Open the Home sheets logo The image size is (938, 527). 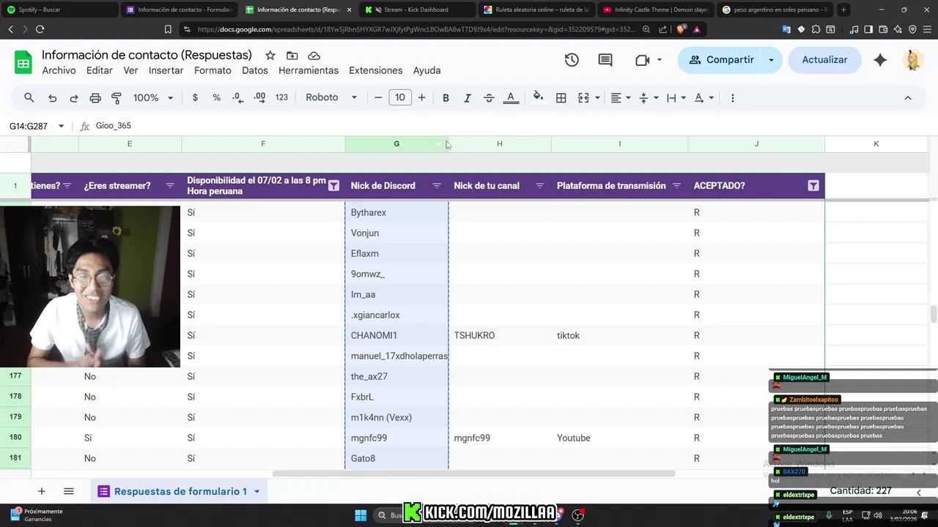pyautogui.click(x=23, y=62)
